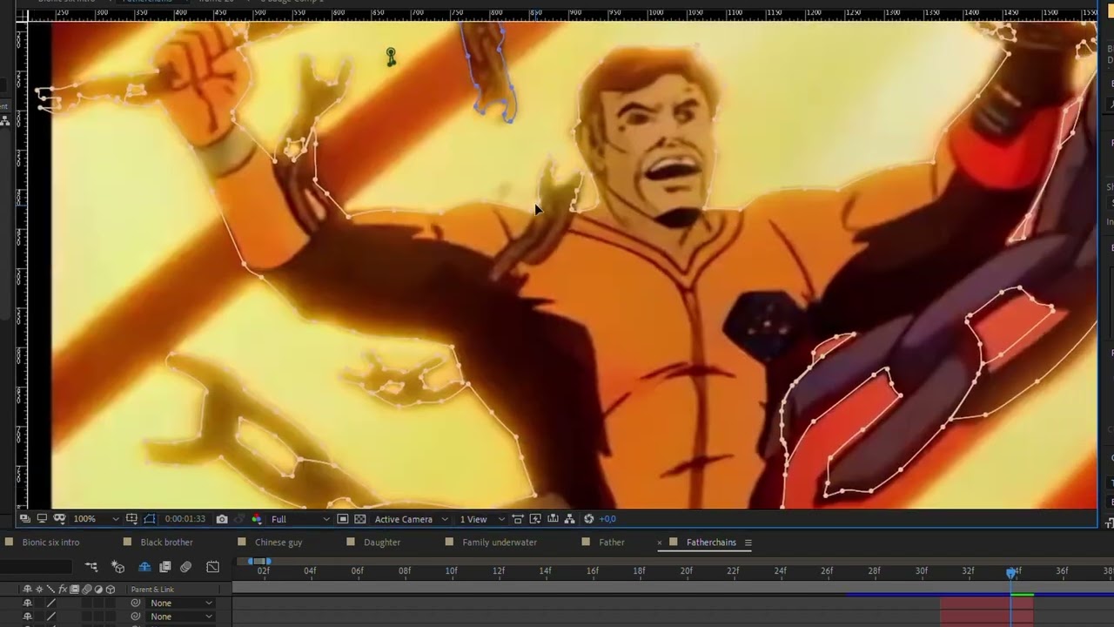The height and width of the screenshot is (627, 1114).
Task: Click the Motion Blur column header icon
Action: (86, 590)
